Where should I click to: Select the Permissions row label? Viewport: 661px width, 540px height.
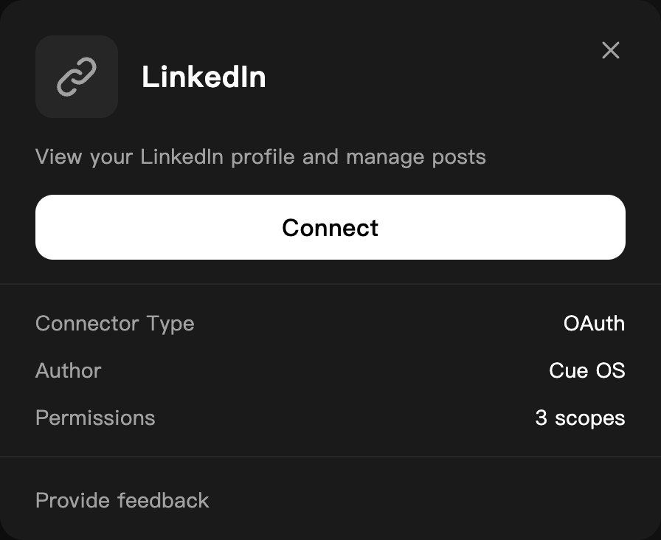pyautogui.click(x=95, y=418)
